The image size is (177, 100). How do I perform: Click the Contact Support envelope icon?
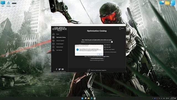click(x=53, y=44)
